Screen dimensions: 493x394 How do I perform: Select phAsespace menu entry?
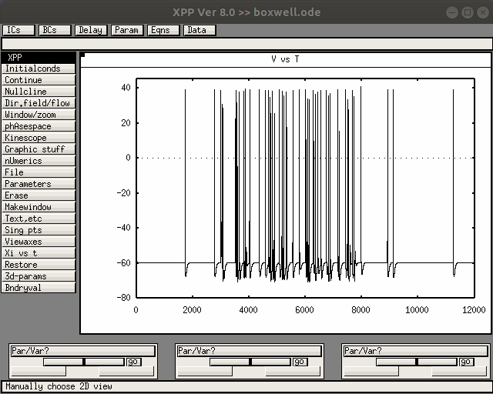(x=39, y=126)
